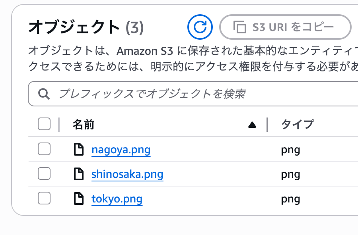Image resolution: width=358 pixels, height=235 pixels.
Task: Click the copy icon in S3 URI button
Action: (240, 27)
